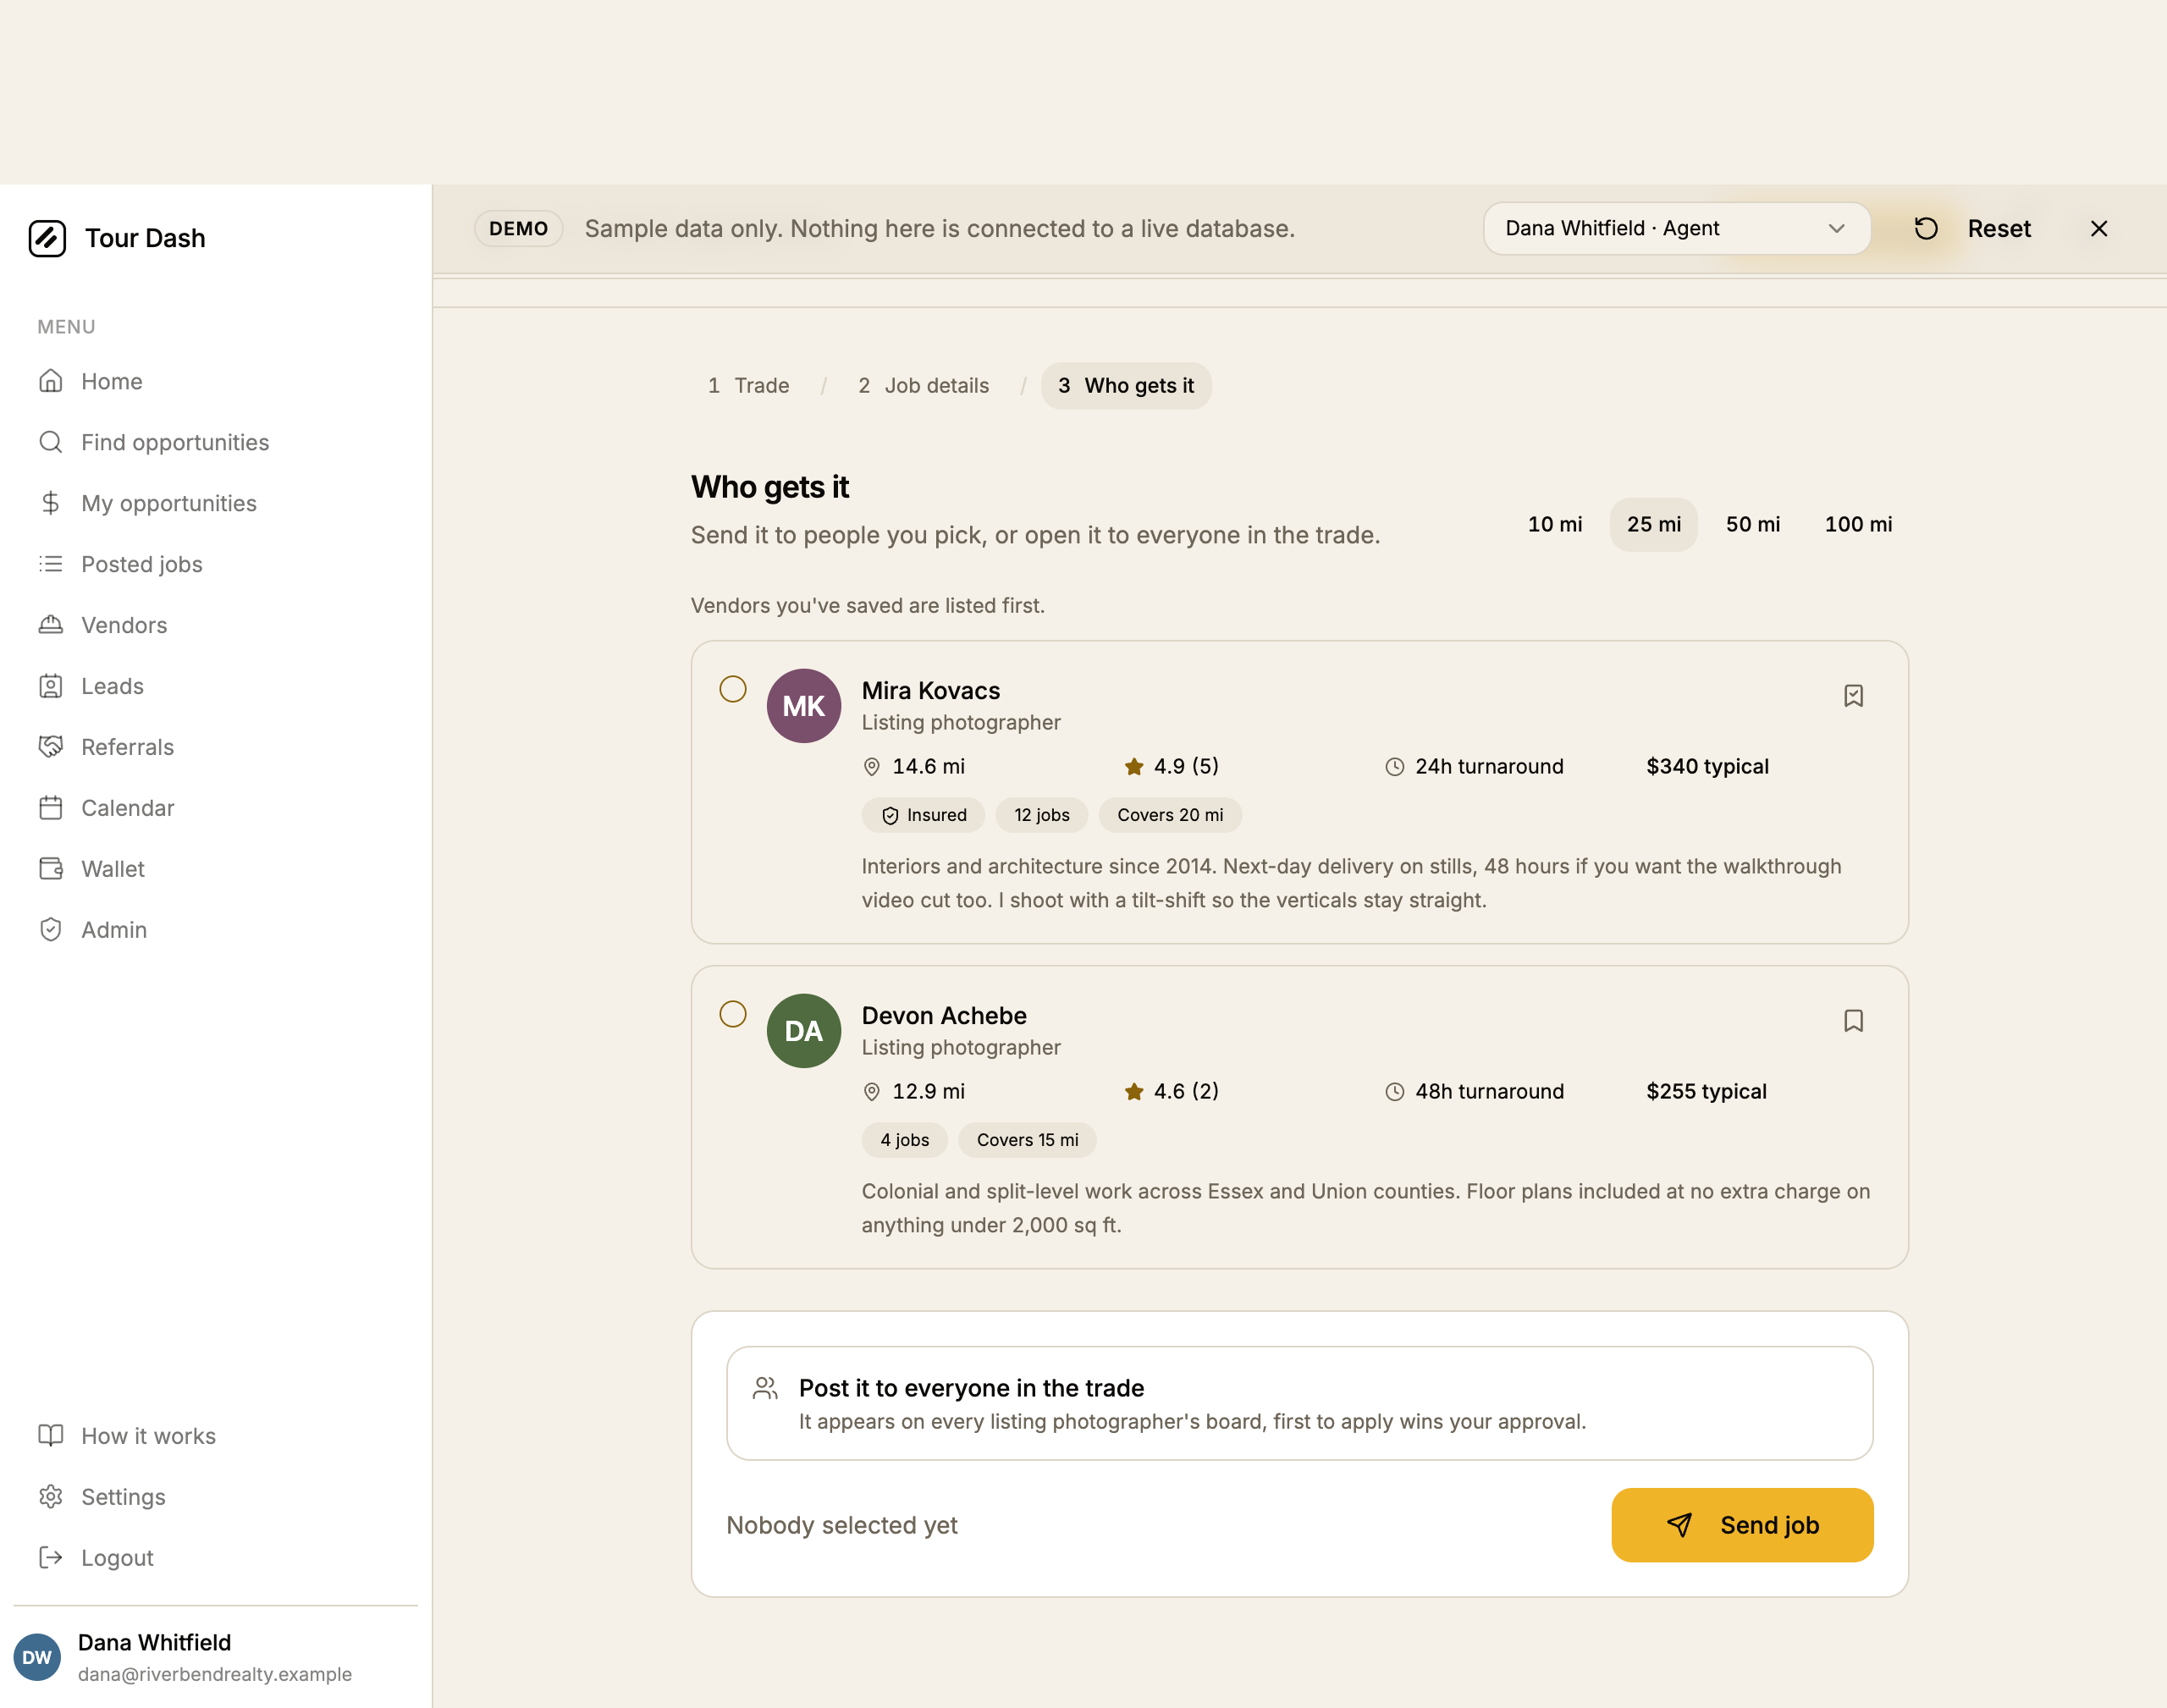The height and width of the screenshot is (1708, 2167).
Task: Go back to step 1 Trade
Action: [x=748, y=385]
